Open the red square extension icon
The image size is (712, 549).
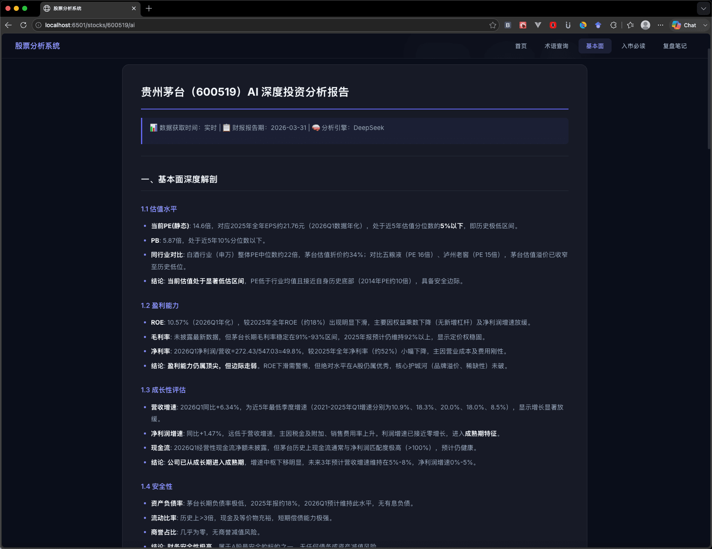(x=523, y=25)
